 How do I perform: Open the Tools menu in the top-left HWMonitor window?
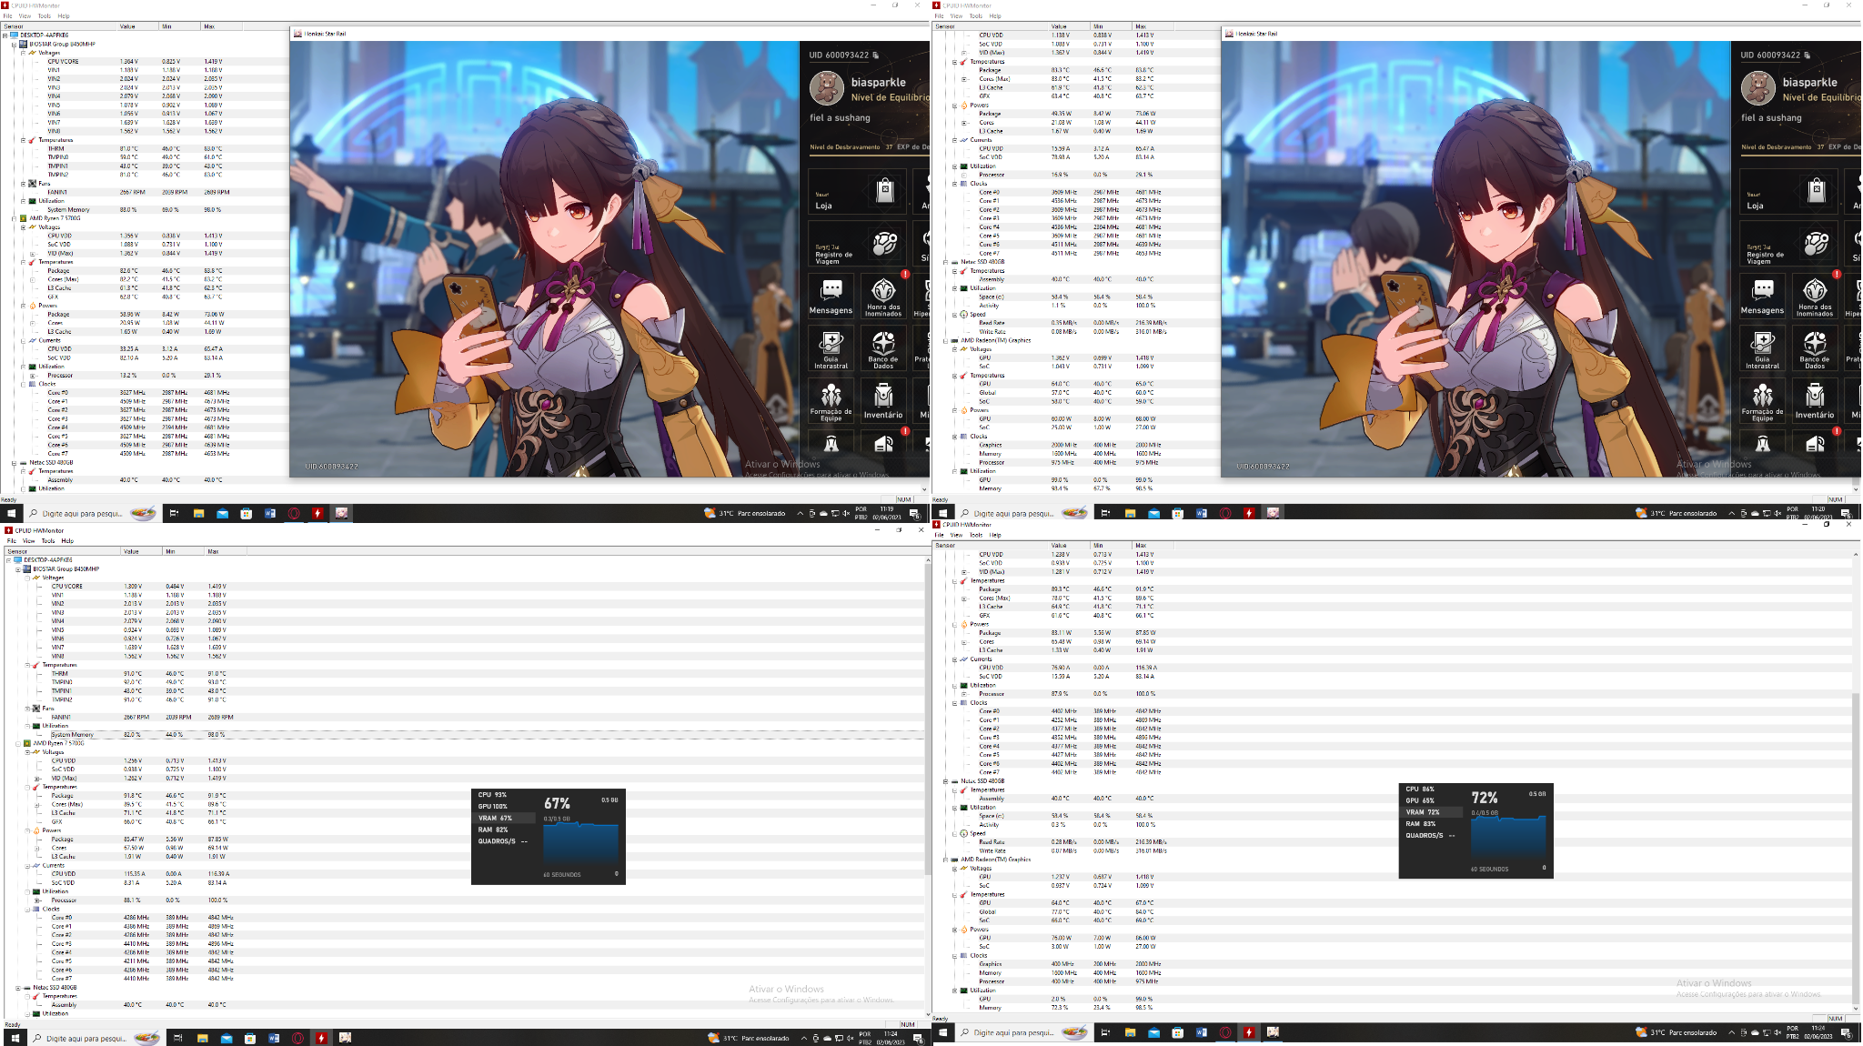click(x=44, y=16)
